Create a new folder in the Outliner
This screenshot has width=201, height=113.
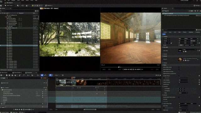(36, 11)
